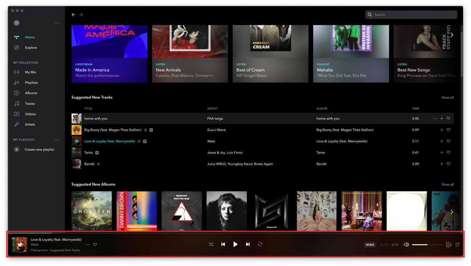Add the Love & Loyalty row to a playlist
Screen dimensions: 471x266
click(442, 141)
